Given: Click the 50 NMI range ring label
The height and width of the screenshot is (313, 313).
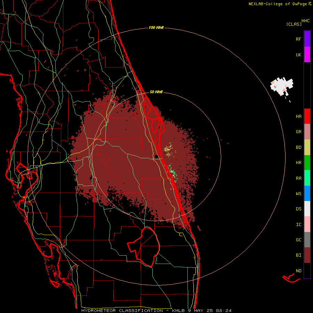Looking at the screenshot, I should (156, 92).
